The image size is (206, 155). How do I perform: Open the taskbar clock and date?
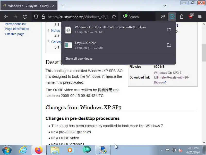coord(193,150)
